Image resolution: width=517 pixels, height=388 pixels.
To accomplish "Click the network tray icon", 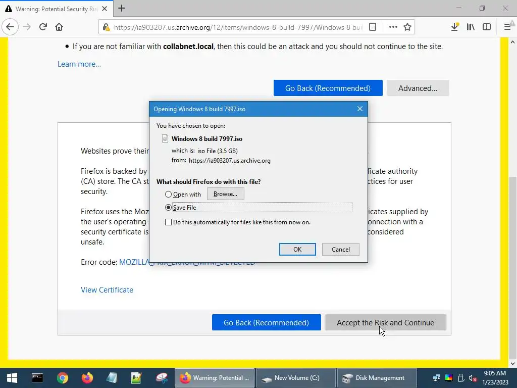I will (x=437, y=378).
